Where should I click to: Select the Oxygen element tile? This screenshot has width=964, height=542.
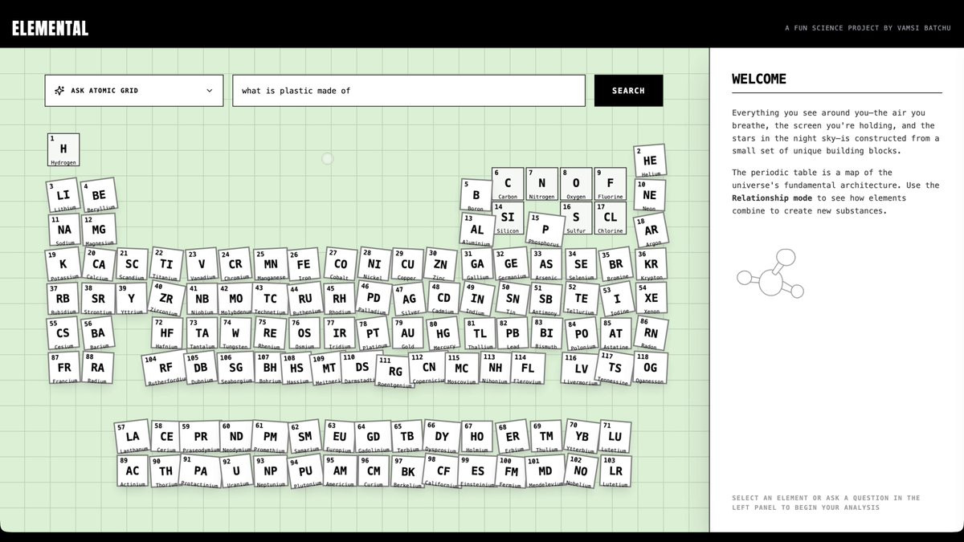576,184
